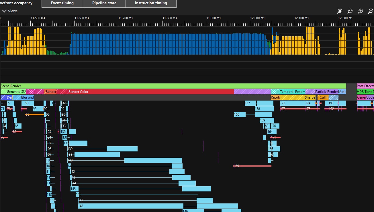The image size is (374, 212).
Task: Select event block 157 in the timeline
Action: [x=249, y=103]
